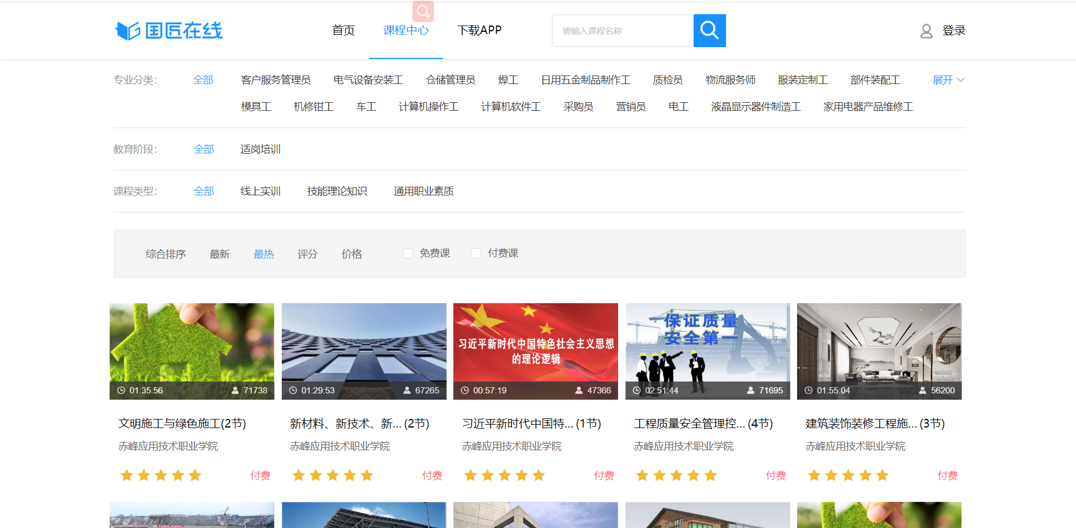The image size is (1076, 528).
Task: Open course title 新材料、新技术、新...(2节)
Action: click(x=360, y=424)
